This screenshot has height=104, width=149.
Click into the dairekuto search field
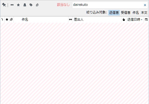tap(107, 5)
